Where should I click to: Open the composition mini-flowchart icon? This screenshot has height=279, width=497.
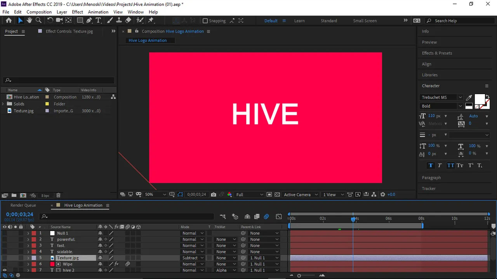[222, 217]
